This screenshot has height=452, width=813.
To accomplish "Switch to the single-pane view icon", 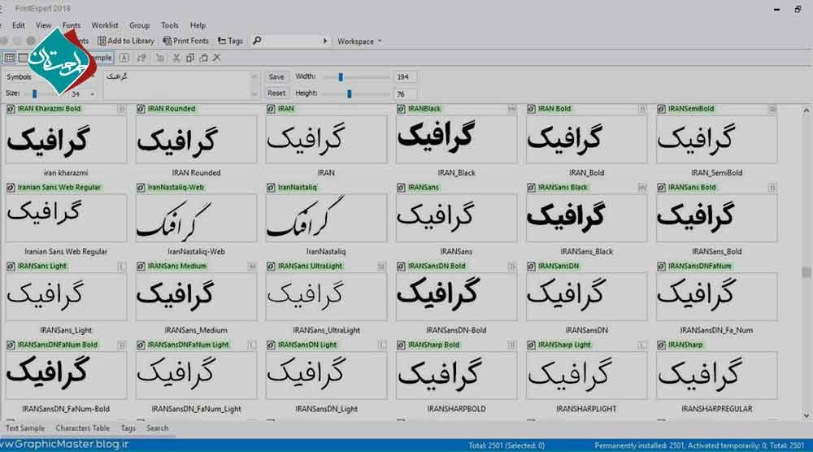I will click(x=23, y=58).
